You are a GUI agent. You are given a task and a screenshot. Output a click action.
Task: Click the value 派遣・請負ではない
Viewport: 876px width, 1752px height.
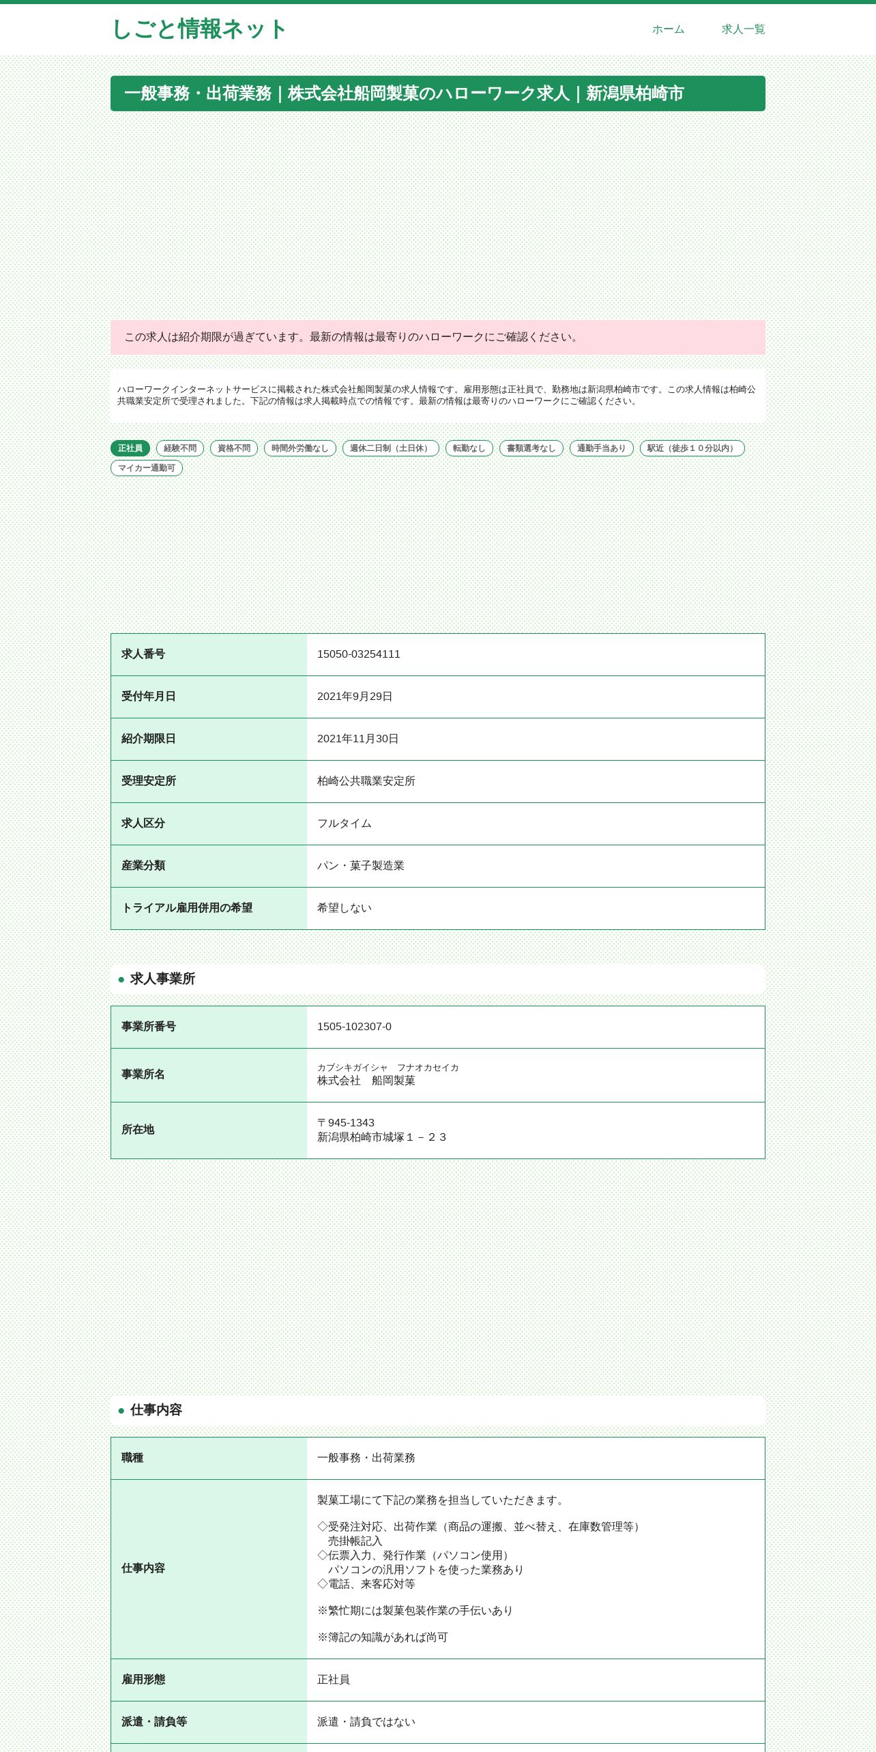[366, 1722]
